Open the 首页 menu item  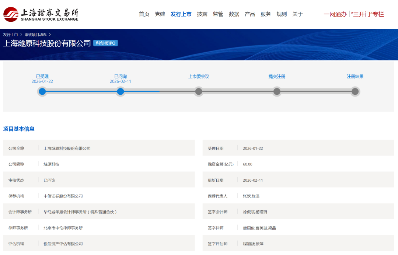[x=144, y=14]
